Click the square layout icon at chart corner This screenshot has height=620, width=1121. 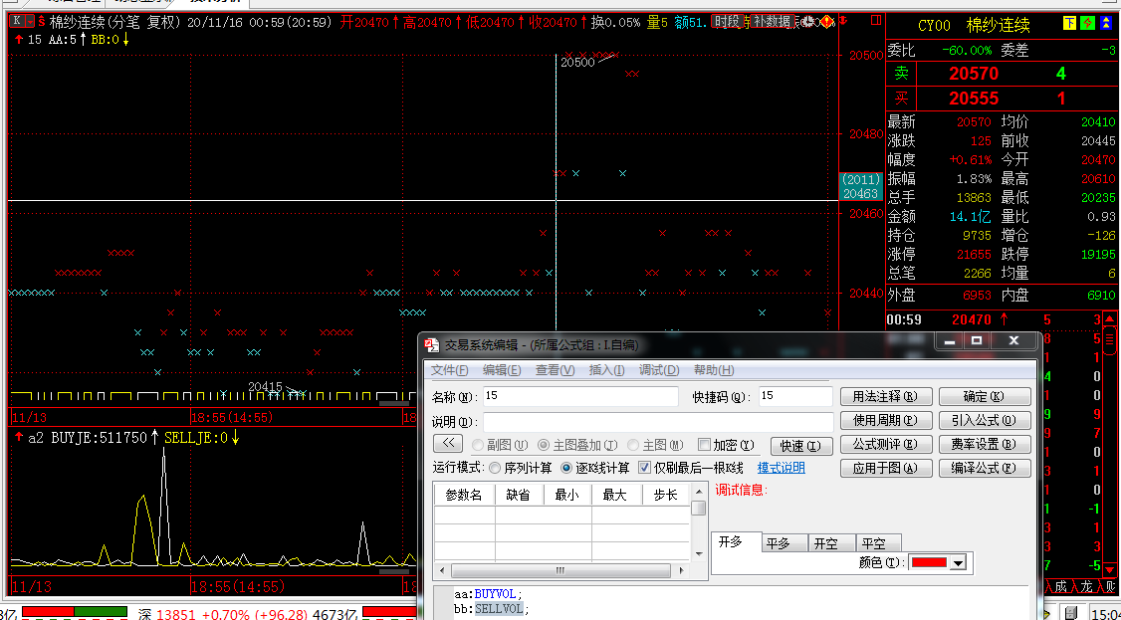[873, 21]
